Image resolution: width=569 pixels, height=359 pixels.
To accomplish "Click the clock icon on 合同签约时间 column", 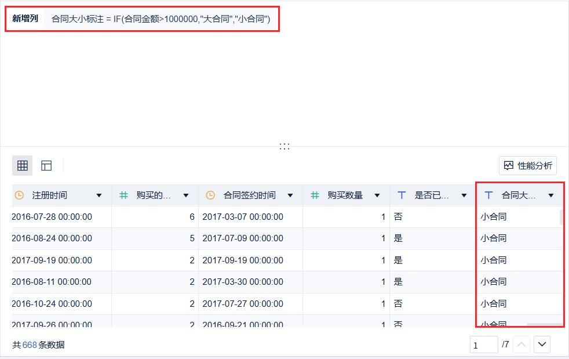I will pos(209,195).
